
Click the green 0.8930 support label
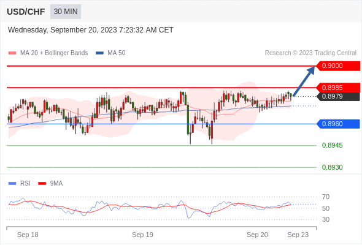[332, 167]
